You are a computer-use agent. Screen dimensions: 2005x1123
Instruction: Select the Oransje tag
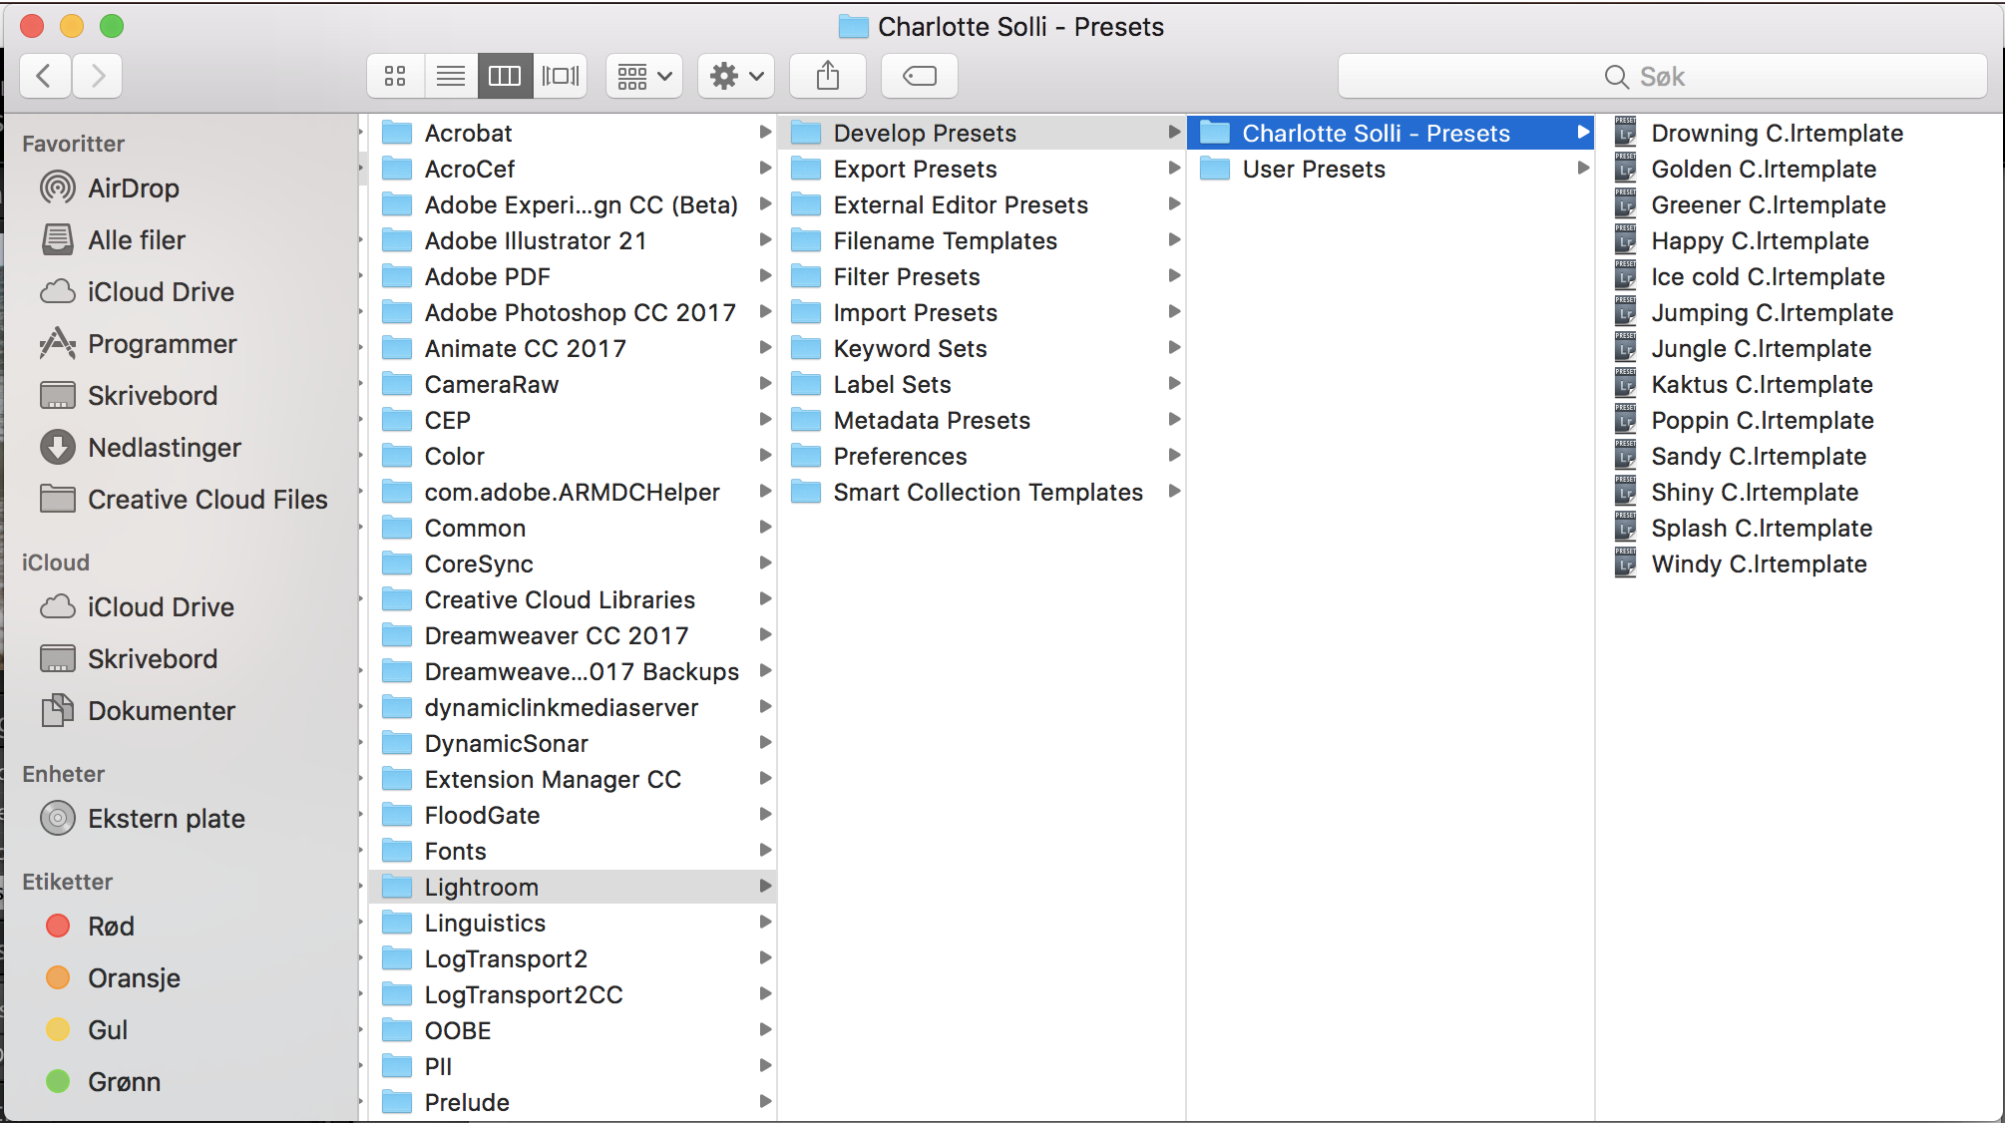[x=134, y=977]
